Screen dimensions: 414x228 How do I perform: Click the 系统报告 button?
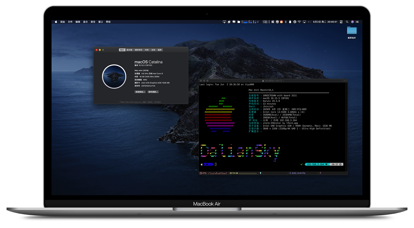(x=140, y=92)
